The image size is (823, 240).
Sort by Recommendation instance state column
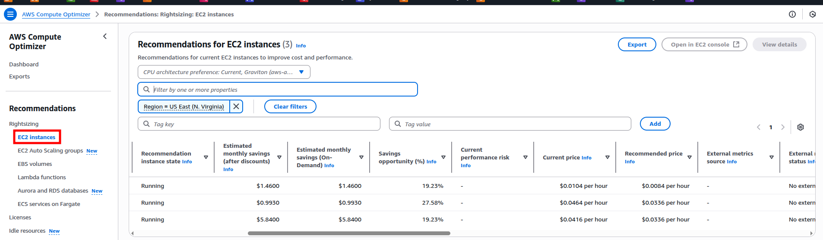click(206, 158)
